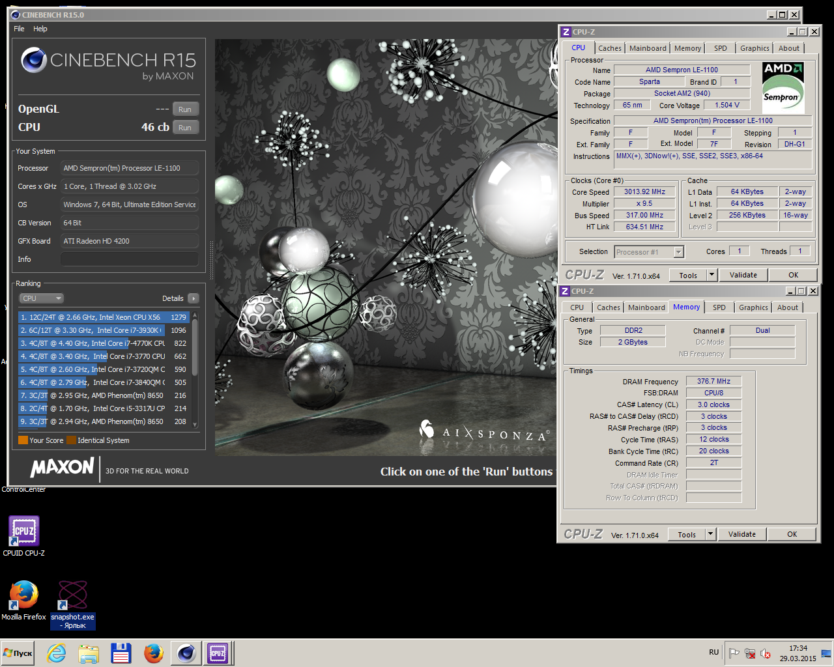
Task: Switch to Caches tab in upper CPU-Z
Action: 610,48
